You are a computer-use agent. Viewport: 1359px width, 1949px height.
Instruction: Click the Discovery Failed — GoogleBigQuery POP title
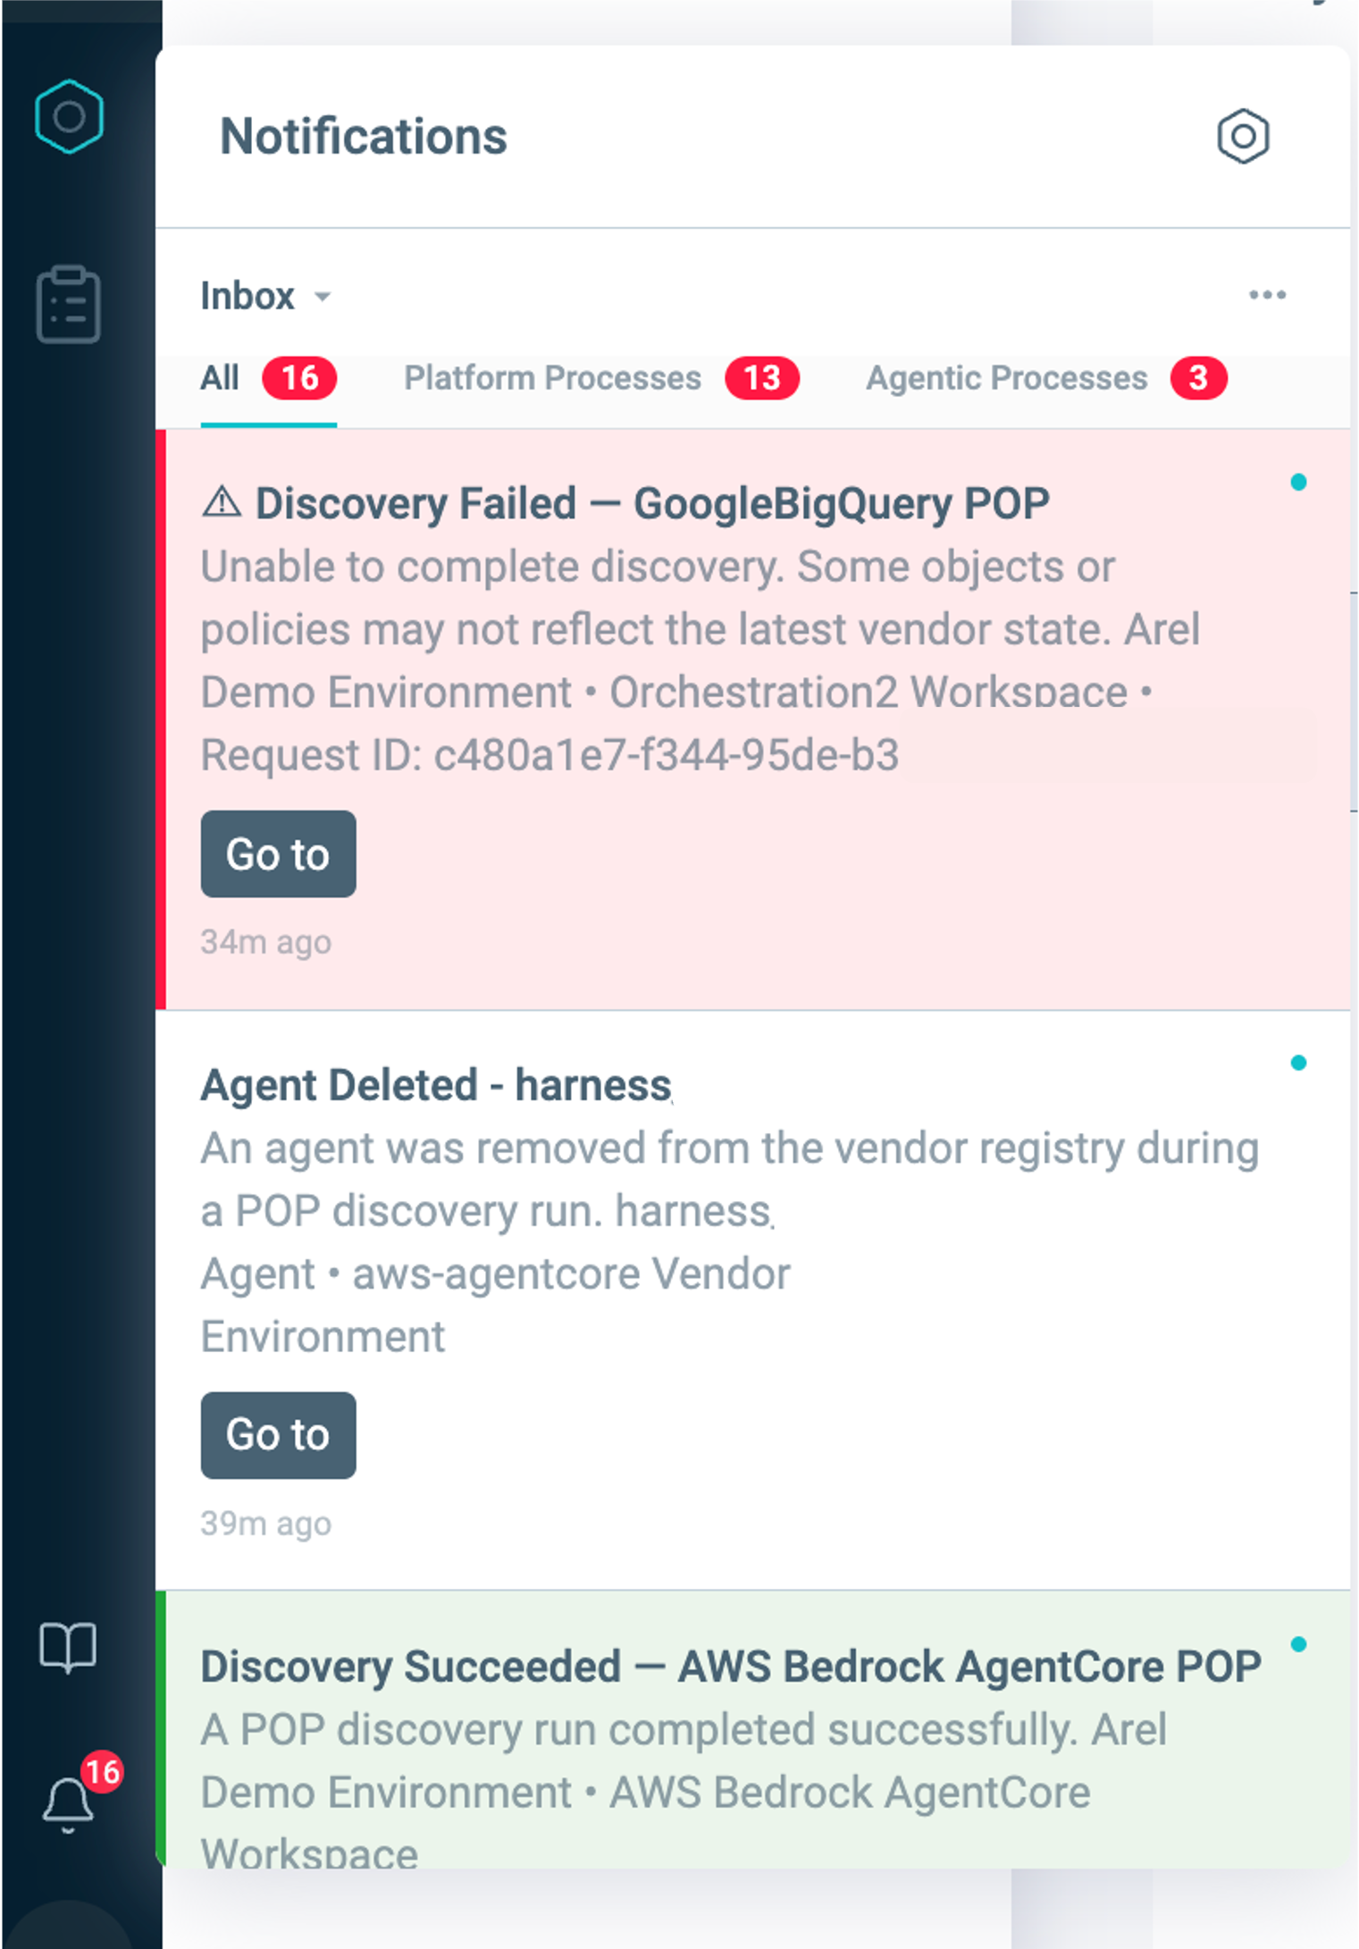click(652, 503)
